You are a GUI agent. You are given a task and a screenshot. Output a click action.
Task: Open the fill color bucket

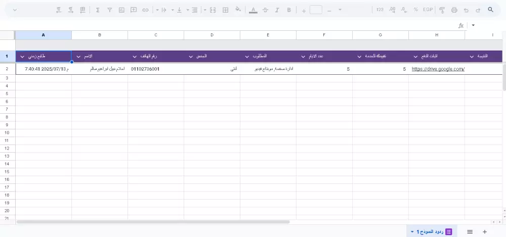click(238, 10)
